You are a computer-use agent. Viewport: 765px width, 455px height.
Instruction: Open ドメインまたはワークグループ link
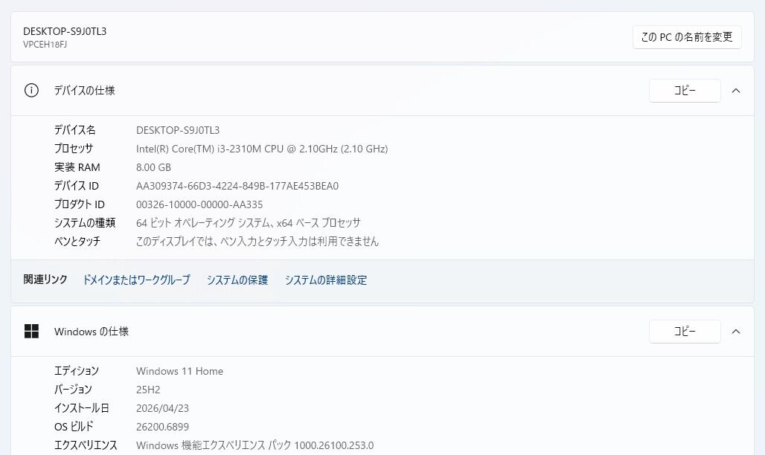(x=136, y=280)
